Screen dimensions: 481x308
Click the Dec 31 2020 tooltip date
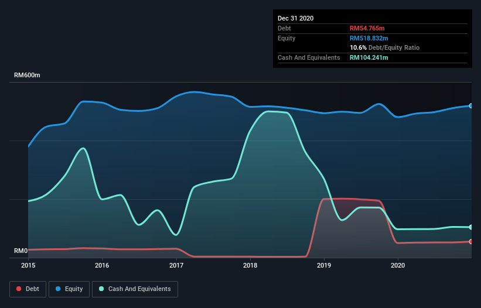click(295, 18)
